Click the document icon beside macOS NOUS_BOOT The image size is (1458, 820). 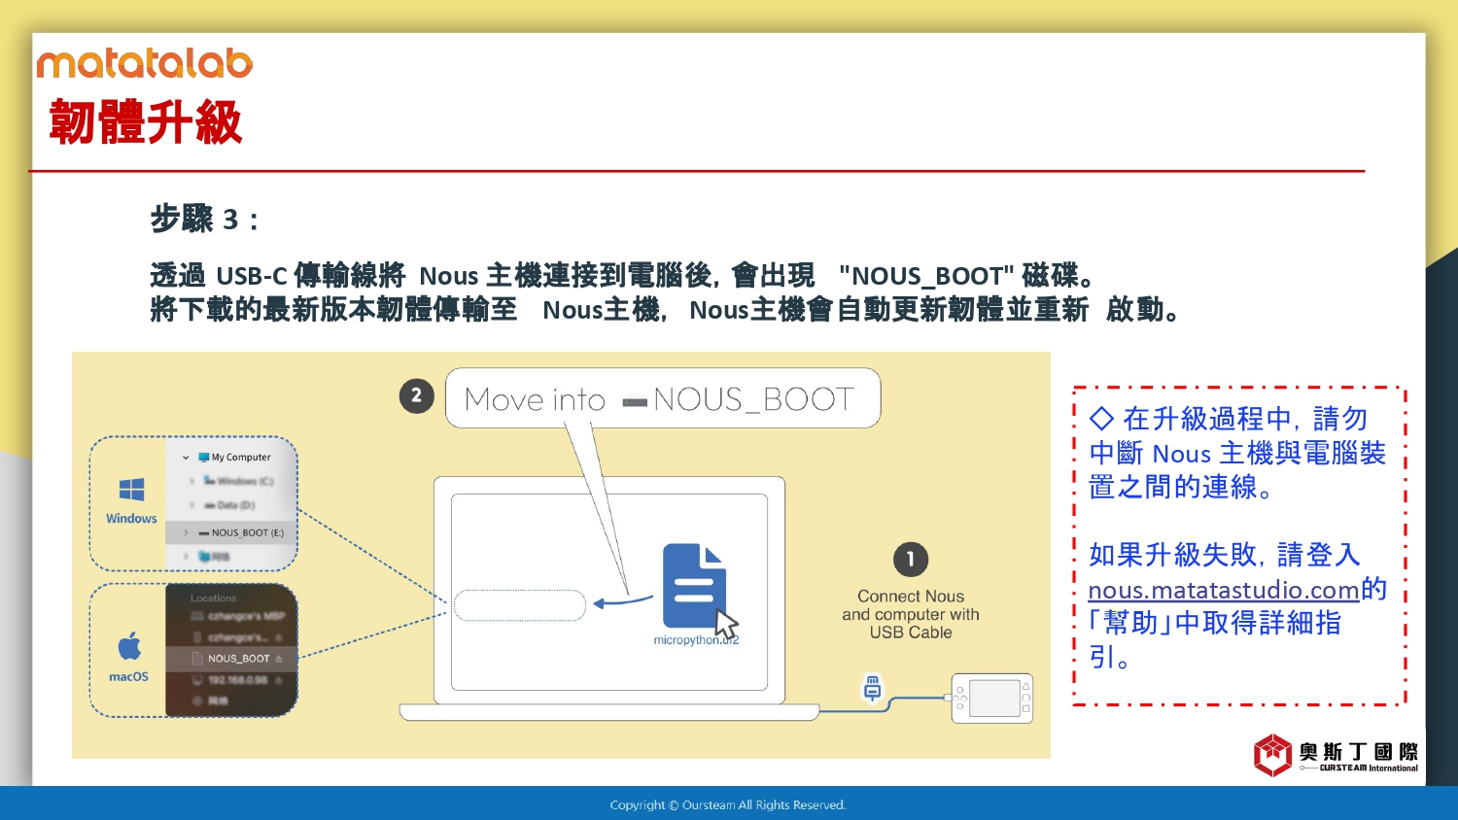click(x=197, y=659)
